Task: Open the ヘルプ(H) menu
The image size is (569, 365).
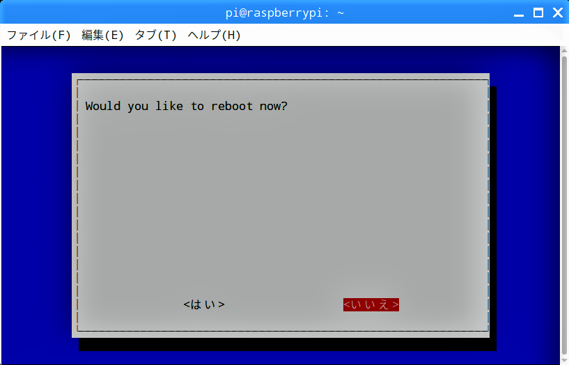Action: [214, 36]
